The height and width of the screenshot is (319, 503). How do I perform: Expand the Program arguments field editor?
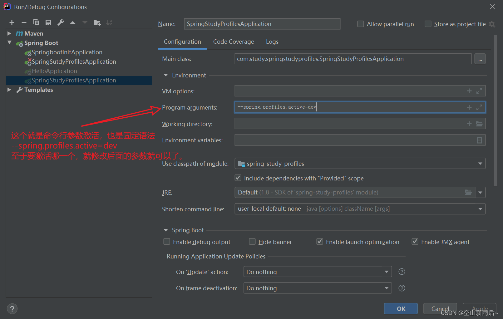pos(479,107)
